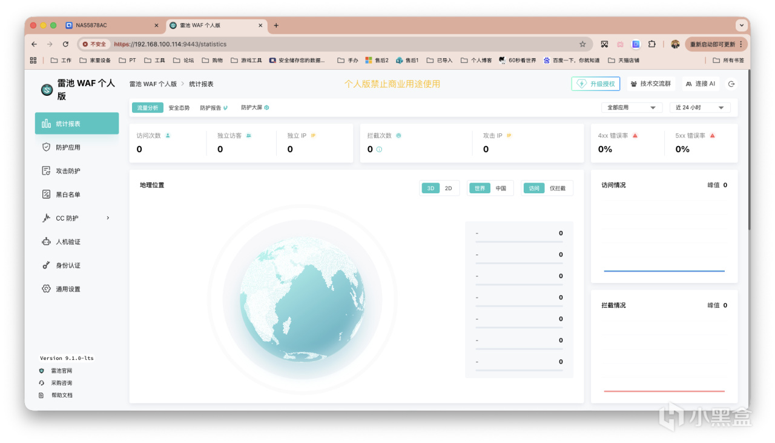Switch to the 防护报告 tab
The height and width of the screenshot is (443, 775).
pos(214,108)
